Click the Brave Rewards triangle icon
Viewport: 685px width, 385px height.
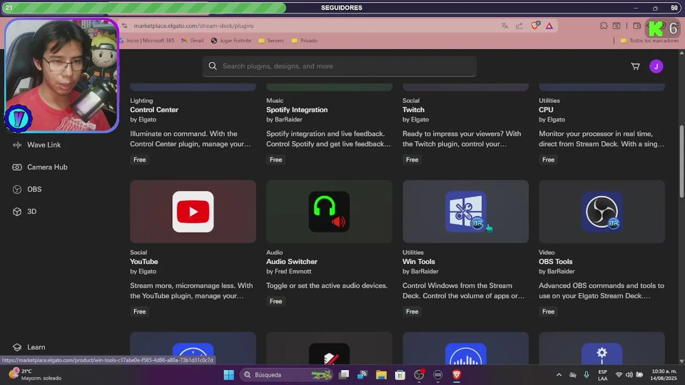pyautogui.click(x=549, y=26)
